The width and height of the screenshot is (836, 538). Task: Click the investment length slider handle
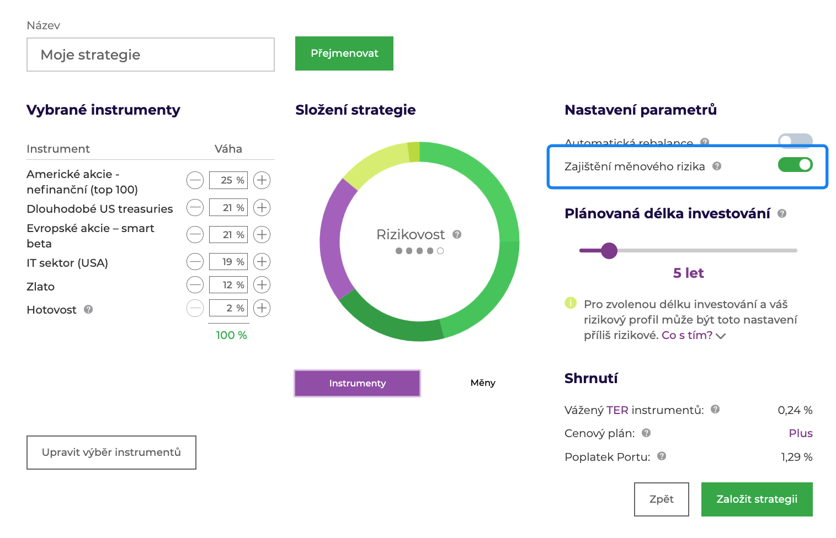coord(609,251)
